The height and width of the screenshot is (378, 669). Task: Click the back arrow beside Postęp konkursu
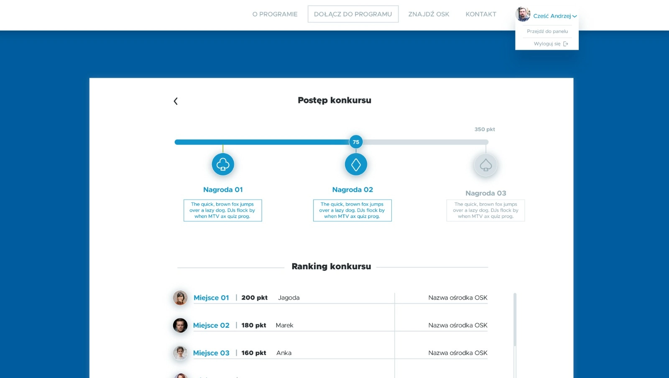tap(176, 101)
